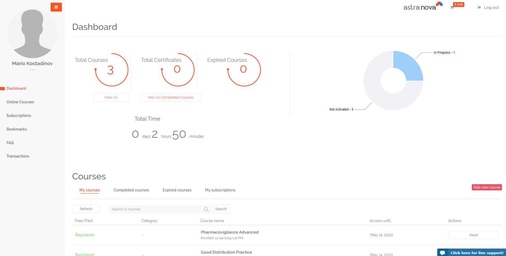Click Read for Pharmacovigilance Advanced
This screenshot has height=256, width=506.
474,235
